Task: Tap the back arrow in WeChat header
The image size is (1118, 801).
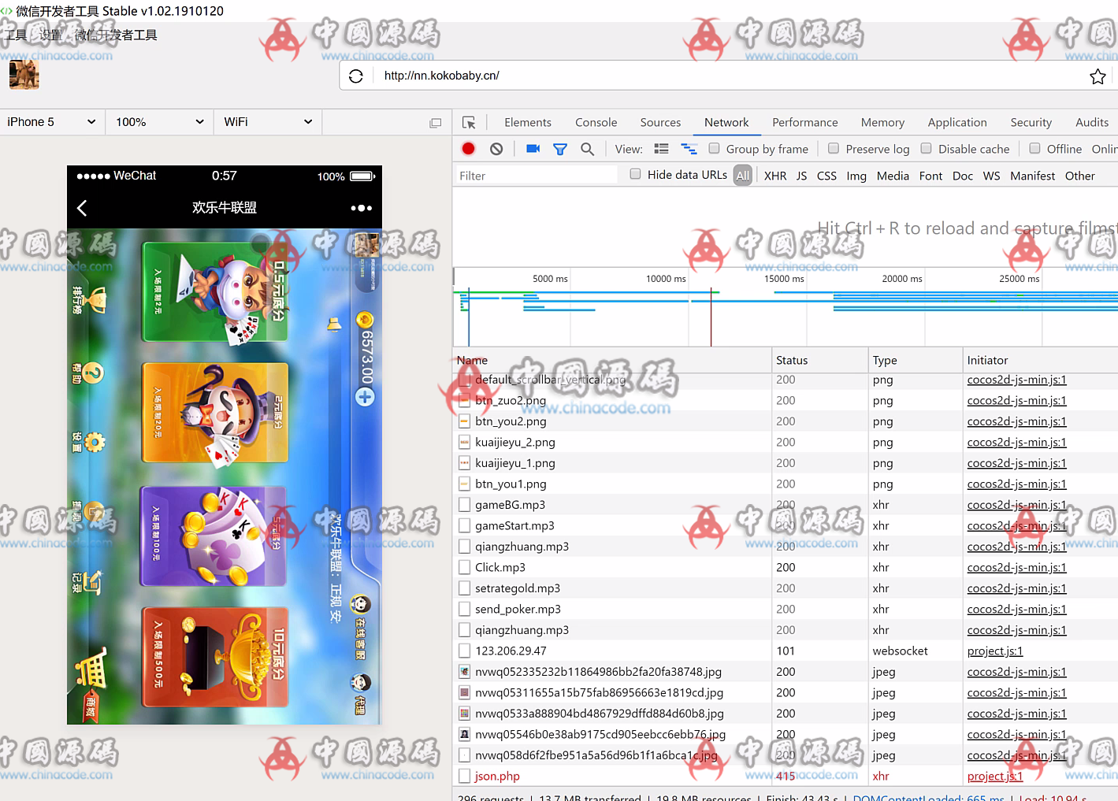Action: [x=82, y=208]
